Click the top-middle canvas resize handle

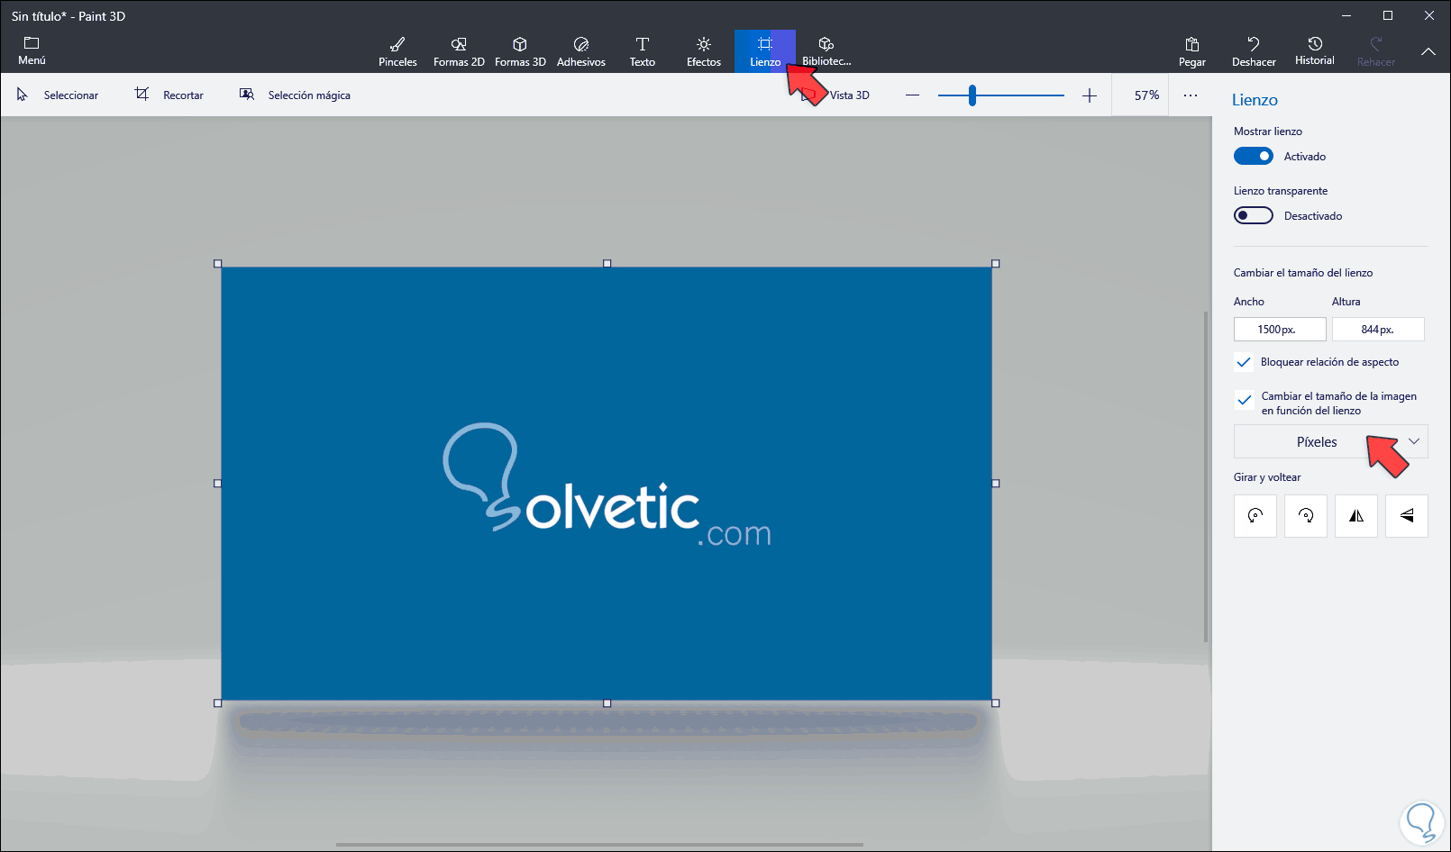pos(607,264)
